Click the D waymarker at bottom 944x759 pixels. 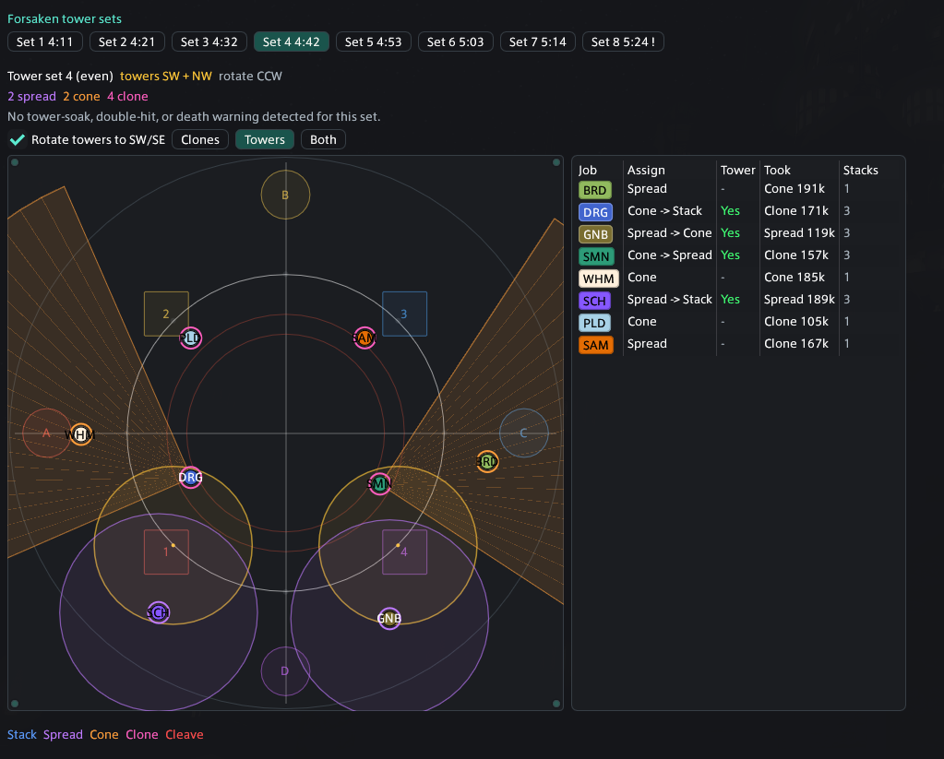[285, 671]
